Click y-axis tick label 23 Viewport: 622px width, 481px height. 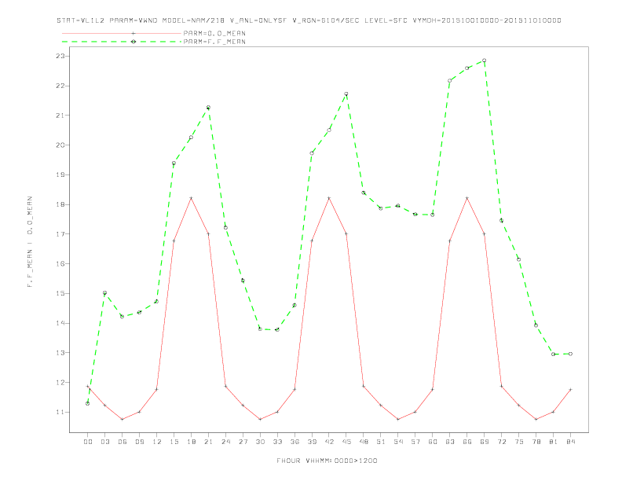pos(60,56)
